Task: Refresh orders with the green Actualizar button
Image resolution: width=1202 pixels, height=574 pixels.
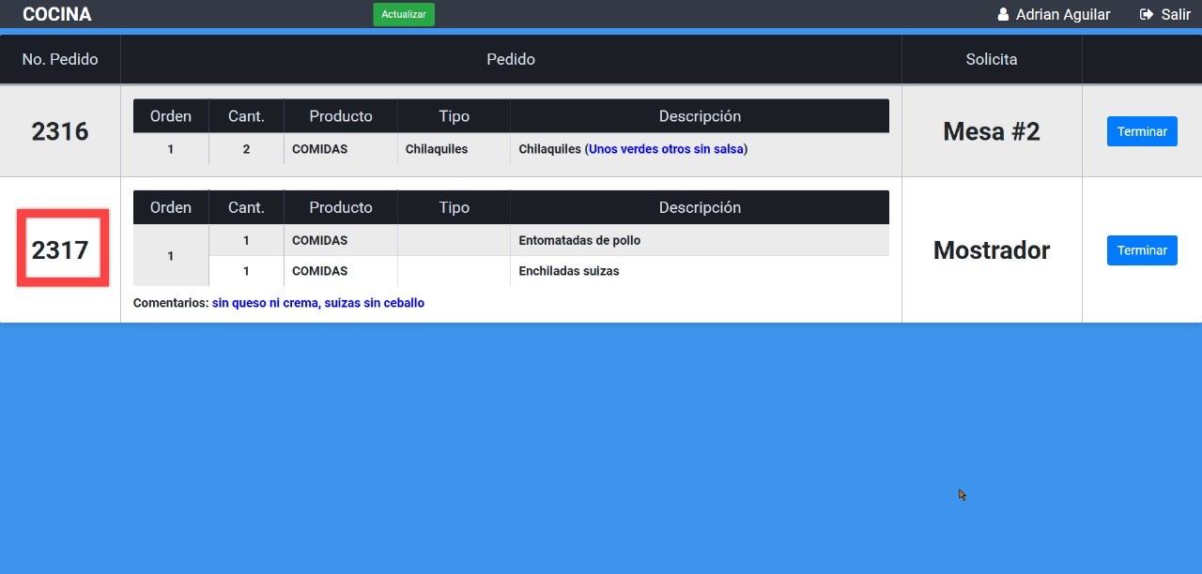Action: (404, 14)
